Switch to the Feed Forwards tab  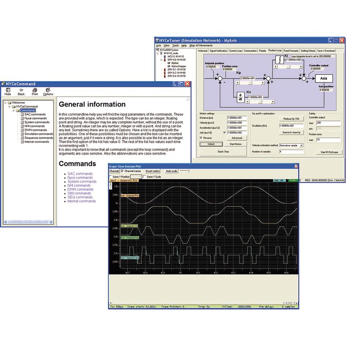291,51
